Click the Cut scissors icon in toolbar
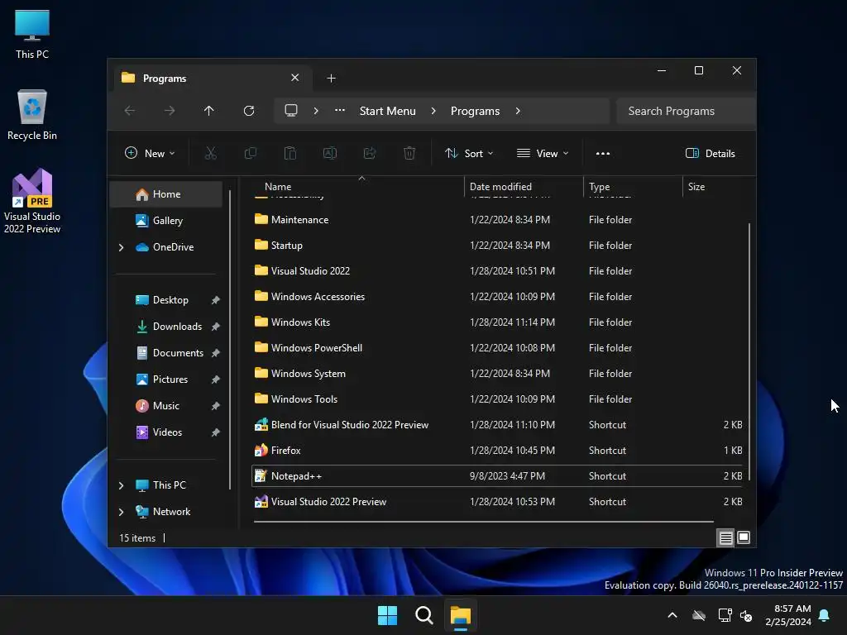This screenshot has height=635, width=847. (x=211, y=153)
